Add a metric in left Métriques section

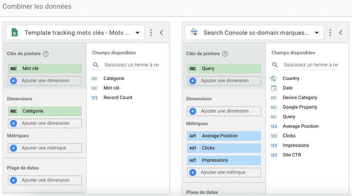45,148
